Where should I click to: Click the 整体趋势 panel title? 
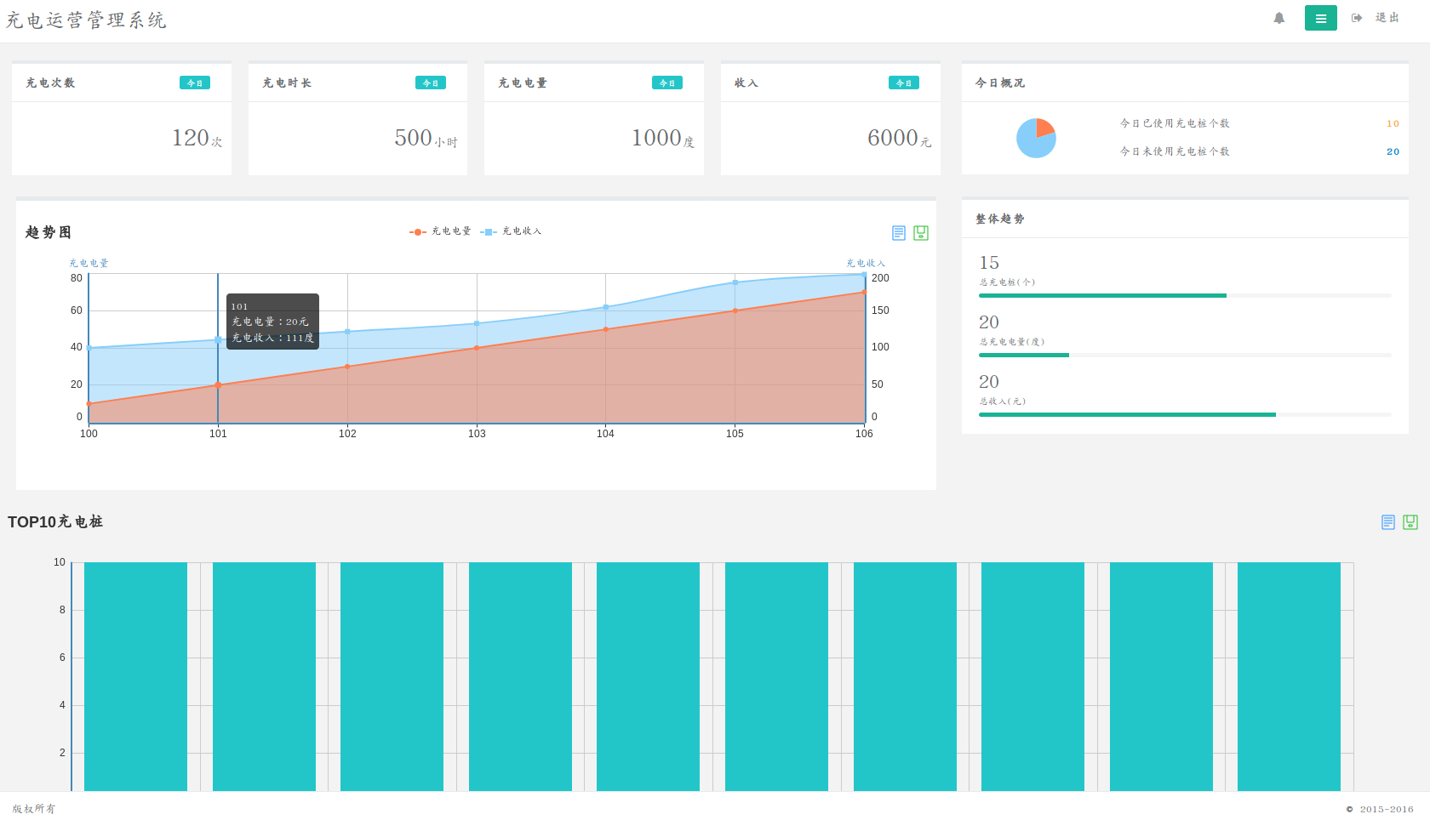coord(1000,219)
